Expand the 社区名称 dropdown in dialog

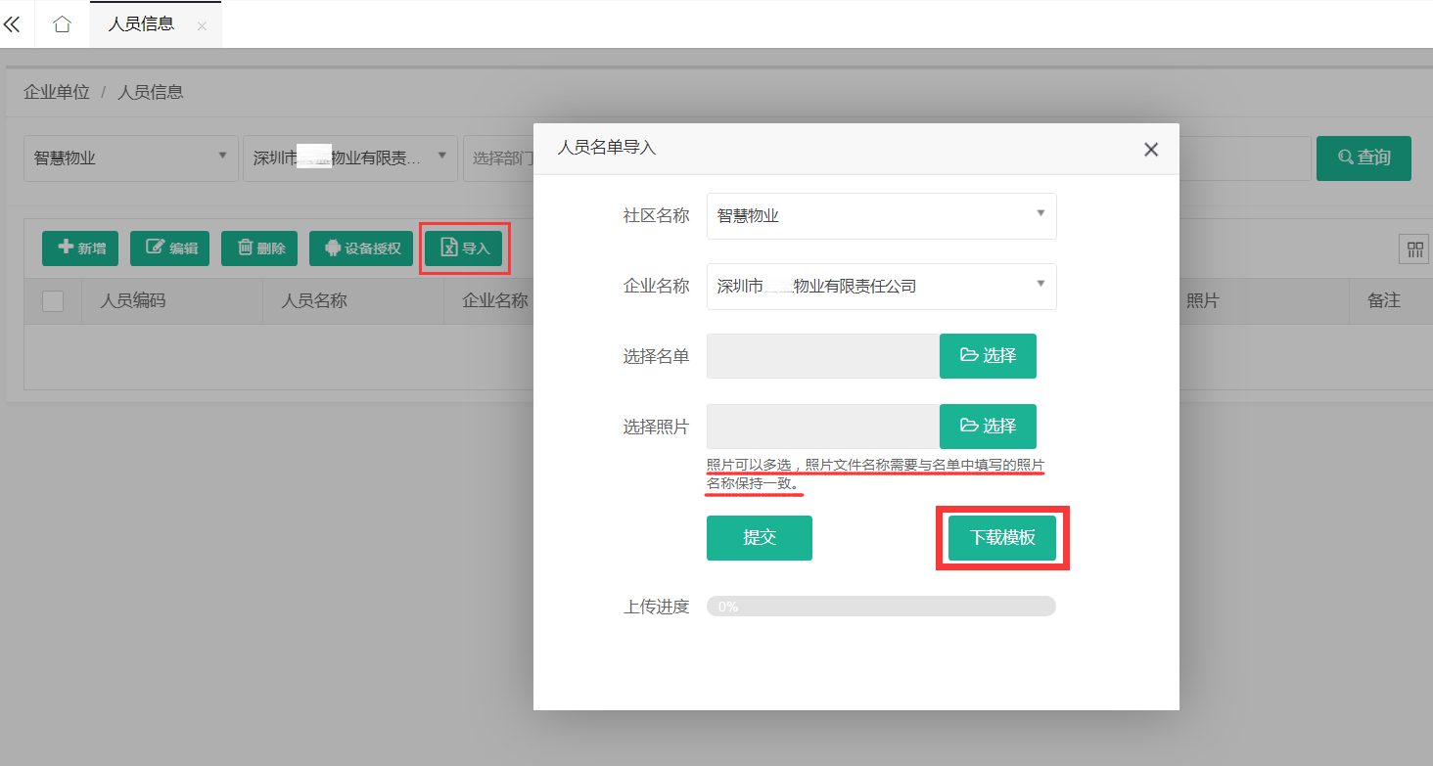coord(882,216)
